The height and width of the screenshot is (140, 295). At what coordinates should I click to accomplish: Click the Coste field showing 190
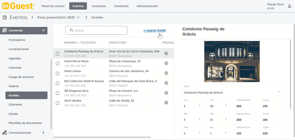272,105
